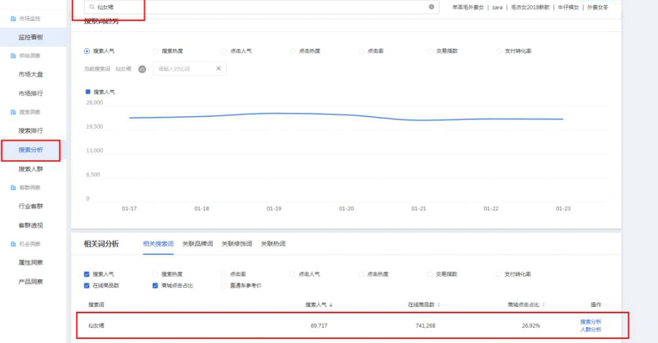Click the 供给洞察 section icon in the sidebar
658x343 pixels.
(x=13, y=55)
